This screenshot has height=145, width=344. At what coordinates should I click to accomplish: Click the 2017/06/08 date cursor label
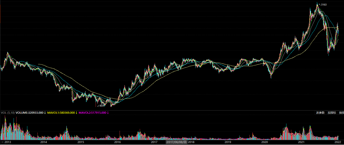(x=176, y=142)
